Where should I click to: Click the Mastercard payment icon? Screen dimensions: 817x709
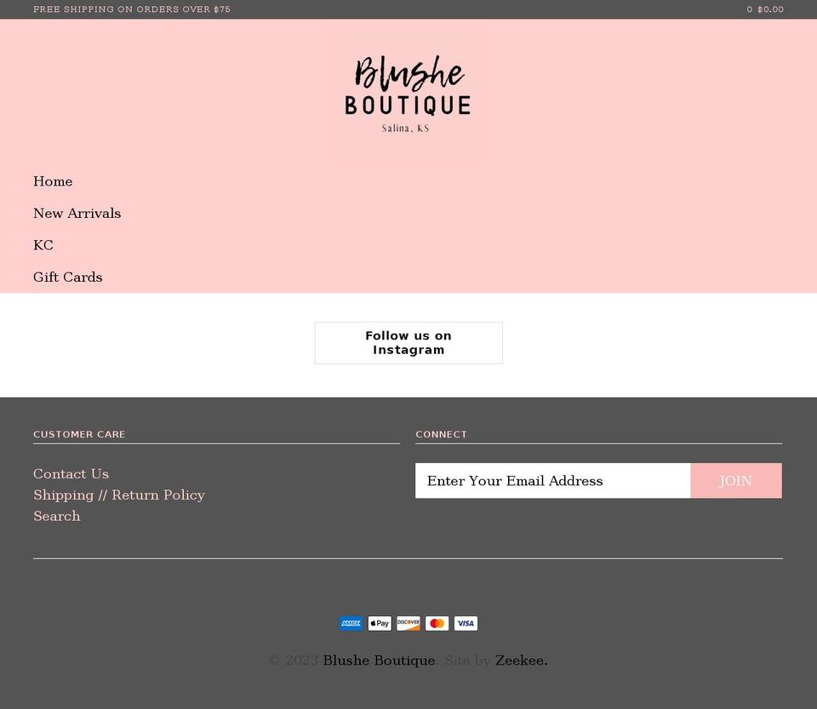point(437,623)
